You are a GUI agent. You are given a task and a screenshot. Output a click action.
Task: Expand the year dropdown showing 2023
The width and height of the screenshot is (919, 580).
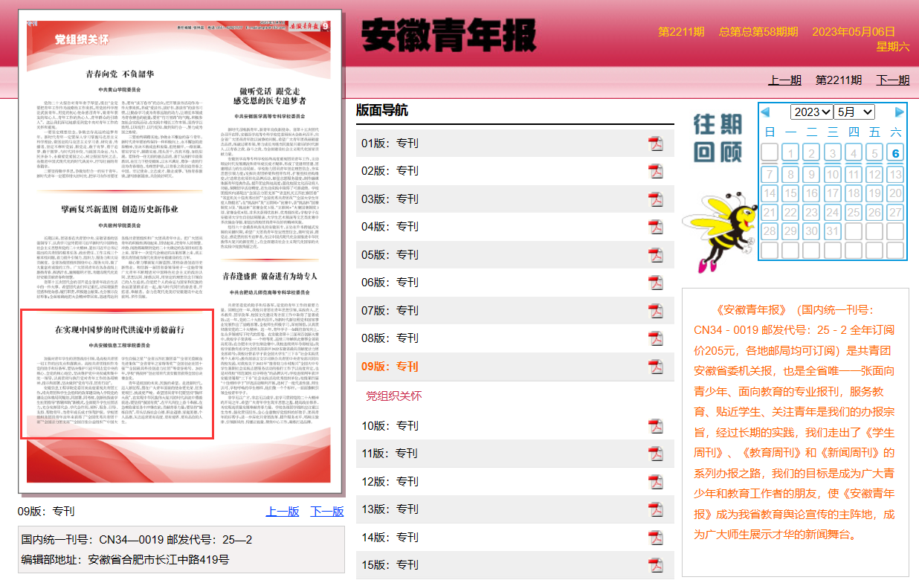pyautogui.click(x=811, y=112)
